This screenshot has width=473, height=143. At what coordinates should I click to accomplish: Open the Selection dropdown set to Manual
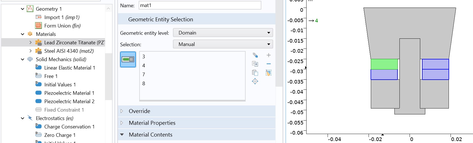(x=223, y=44)
